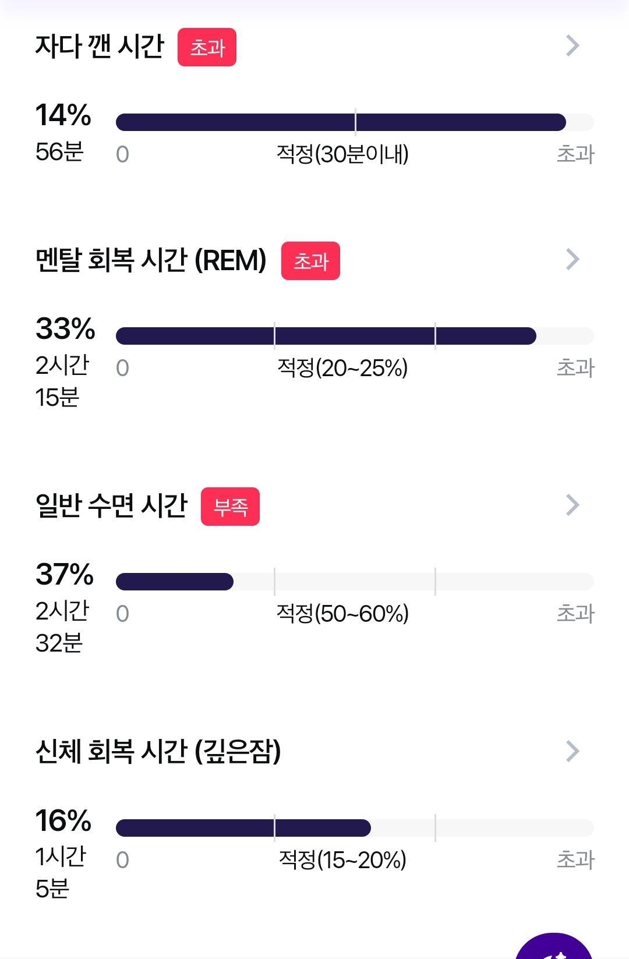Click the 깊은잠 16% progress bar

(355, 828)
